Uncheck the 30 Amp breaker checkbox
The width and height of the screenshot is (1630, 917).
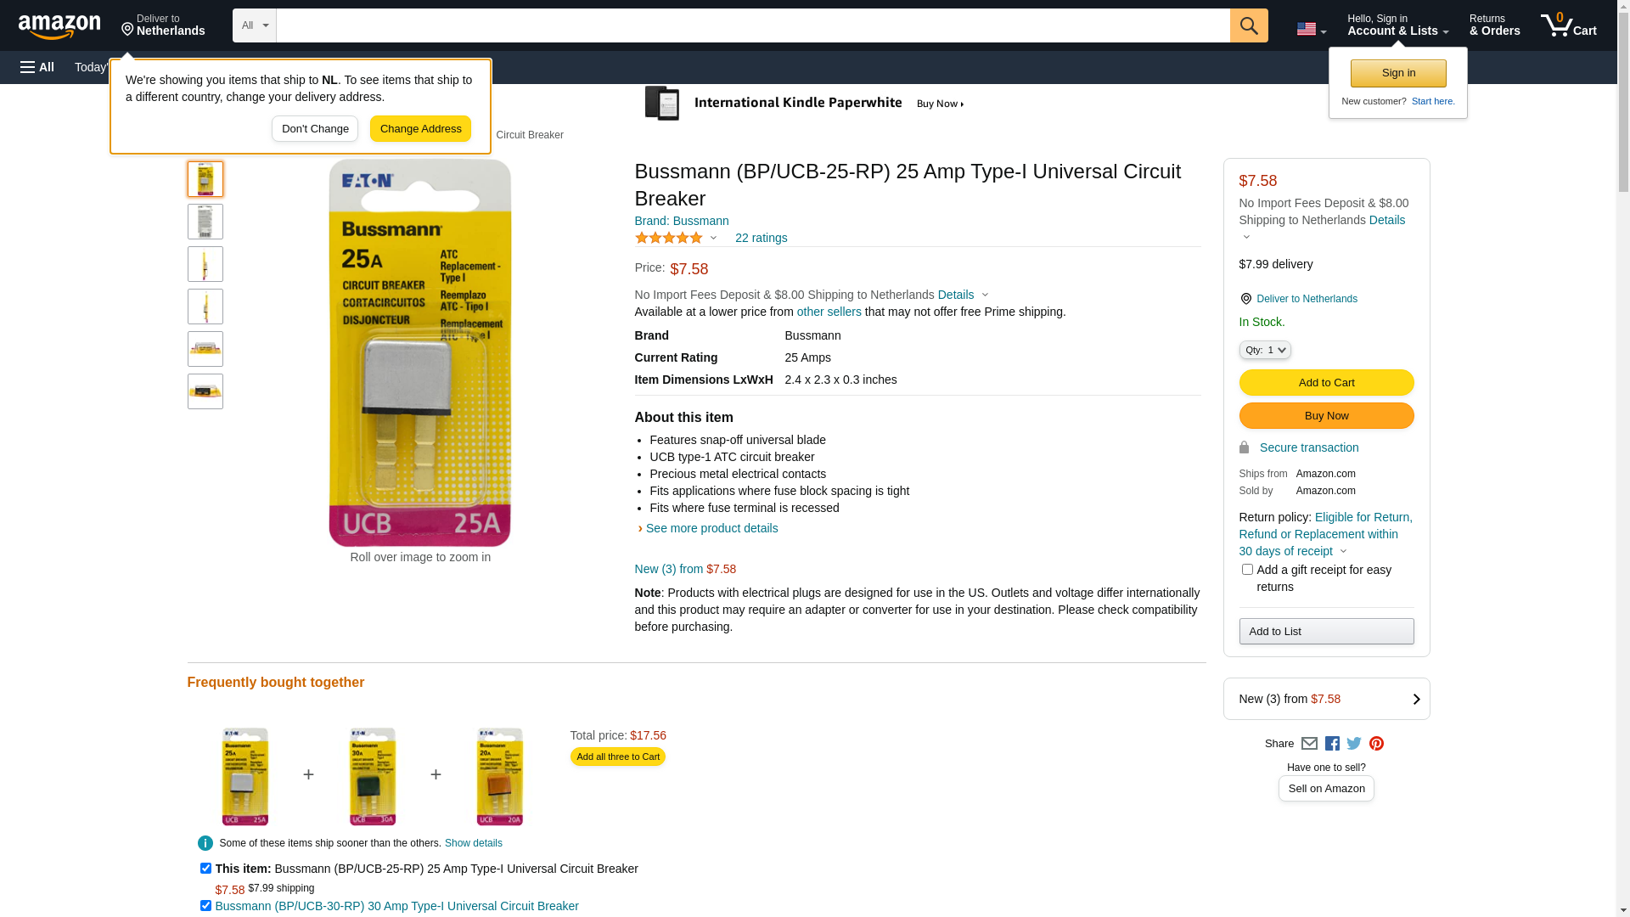pyautogui.click(x=205, y=906)
